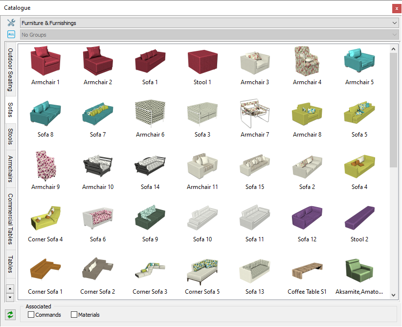Pick the dark green Sofa 9
Viewport: 402px width, 327px height.
(150, 218)
